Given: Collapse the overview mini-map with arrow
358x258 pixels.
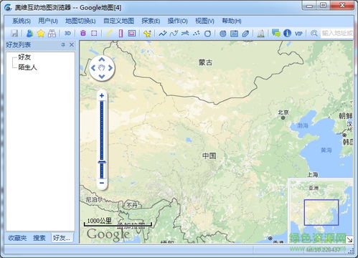Looking at the screenshot, I should pyautogui.click(x=349, y=239).
